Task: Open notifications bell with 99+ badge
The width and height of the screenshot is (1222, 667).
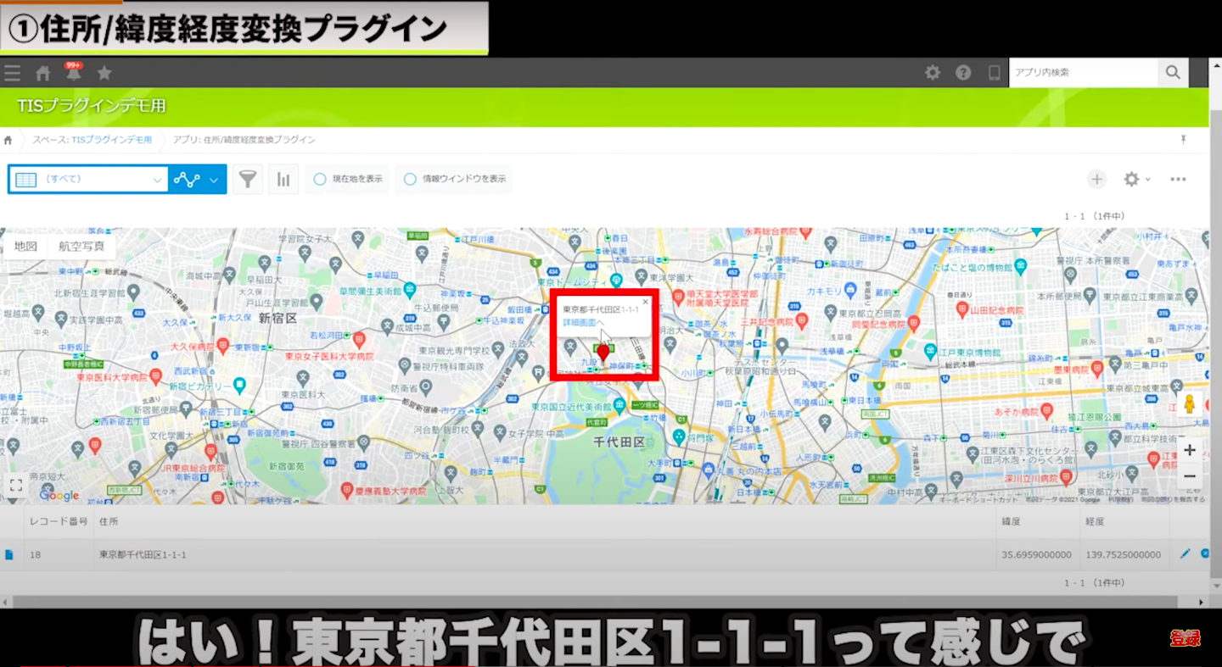Action: 74,73
